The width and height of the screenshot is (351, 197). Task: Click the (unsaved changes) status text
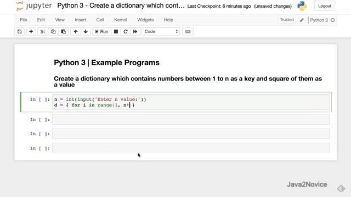tap(273, 6)
